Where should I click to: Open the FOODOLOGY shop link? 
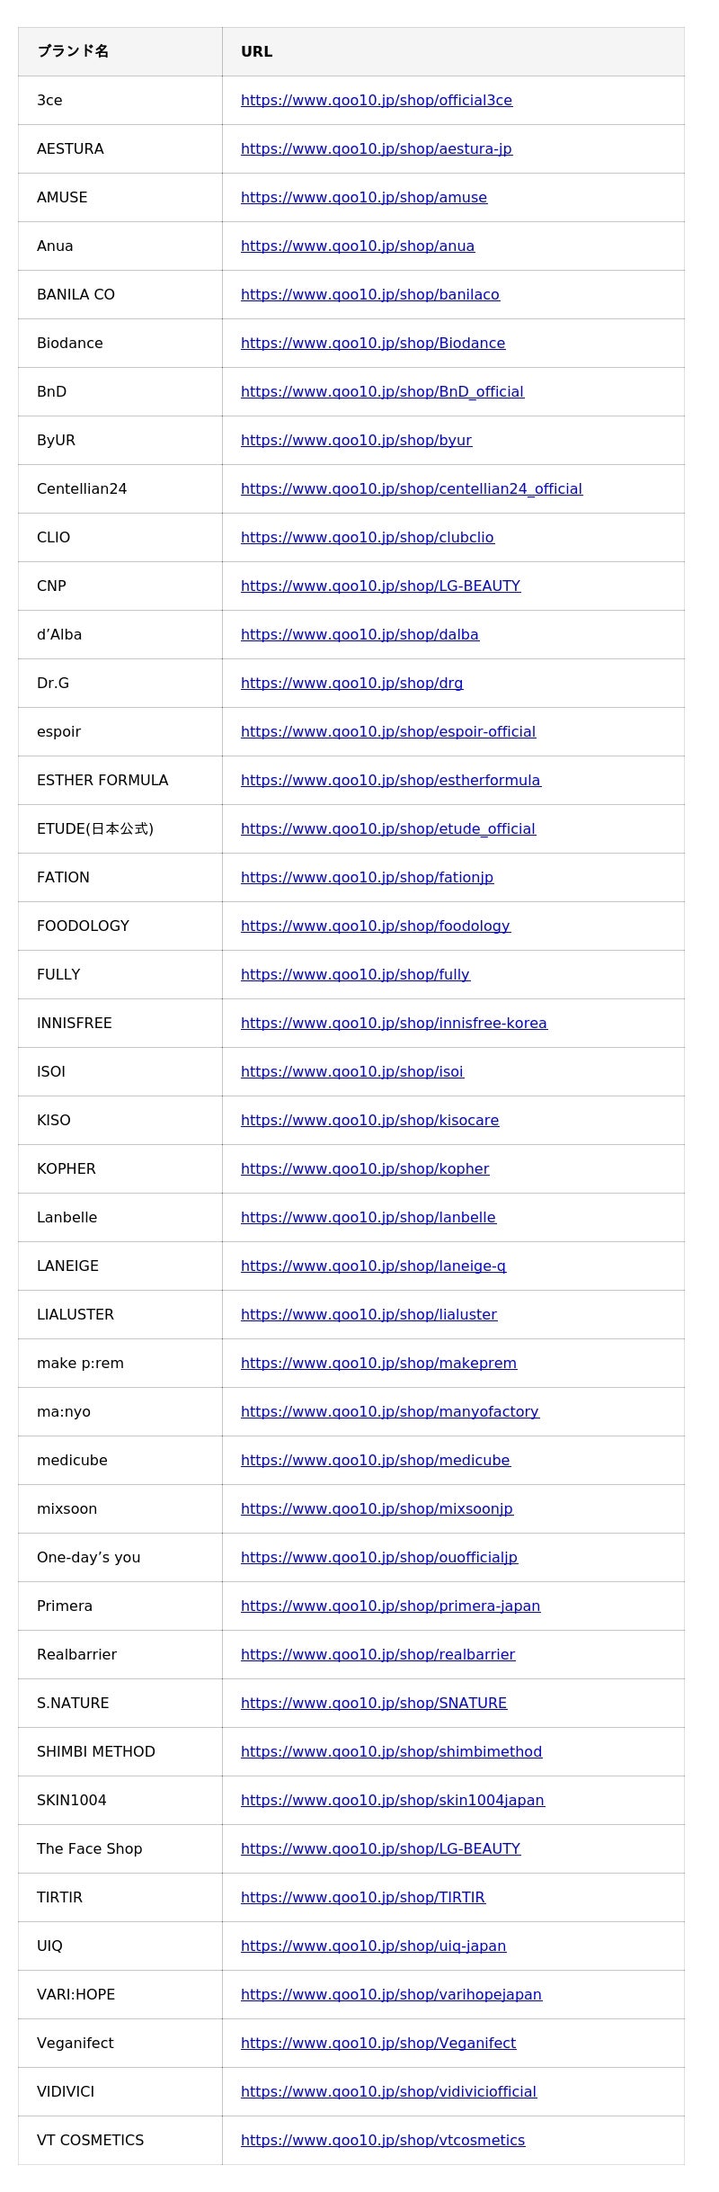(x=375, y=926)
